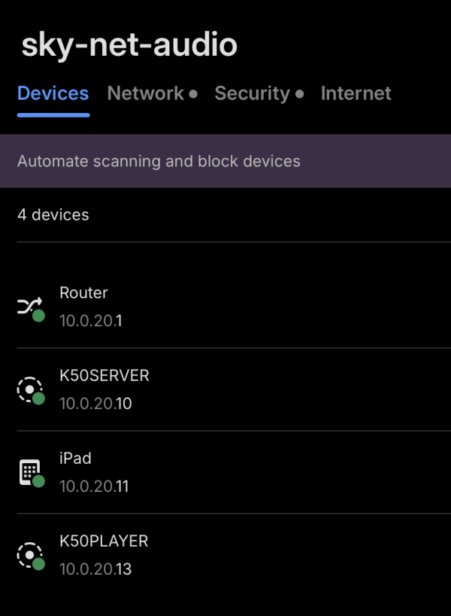451x616 pixels.
Task: Open the Security tab
Action: [x=252, y=93]
